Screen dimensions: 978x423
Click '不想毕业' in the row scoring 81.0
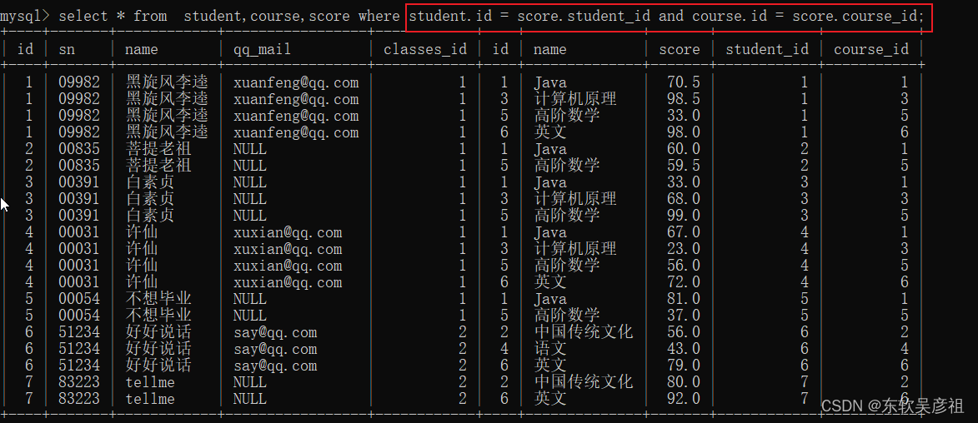tap(158, 299)
